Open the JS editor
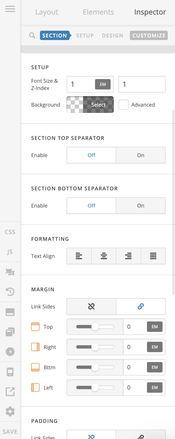Viewport: 175px width, 439px height. pos(10,252)
